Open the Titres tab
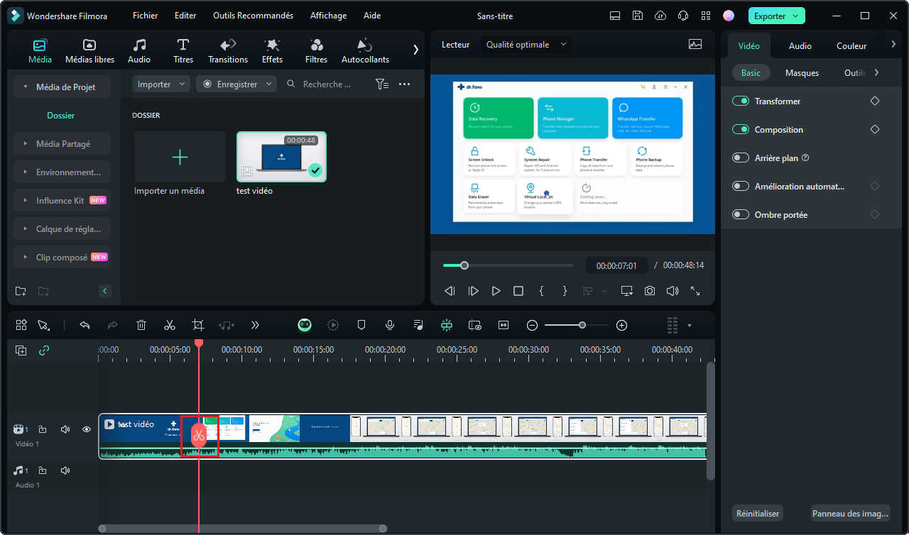Screen dimensions: 909x535 tap(183, 50)
